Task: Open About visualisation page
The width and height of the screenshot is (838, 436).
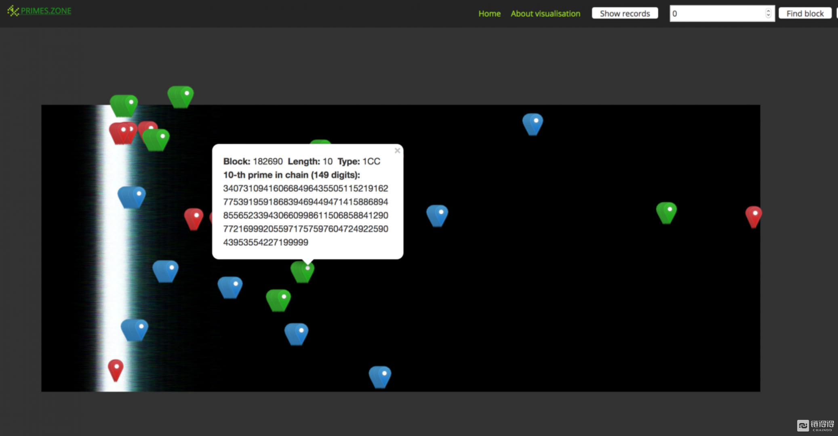Action: click(x=545, y=13)
